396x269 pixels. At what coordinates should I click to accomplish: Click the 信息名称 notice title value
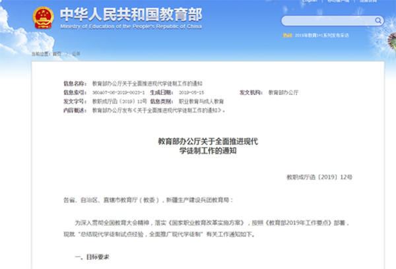pyautogui.click(x=147, y=84)
